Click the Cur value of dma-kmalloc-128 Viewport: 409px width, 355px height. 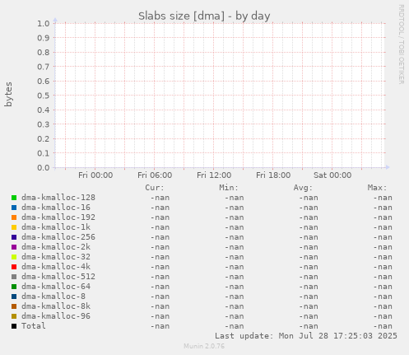(x=160, y=198)
